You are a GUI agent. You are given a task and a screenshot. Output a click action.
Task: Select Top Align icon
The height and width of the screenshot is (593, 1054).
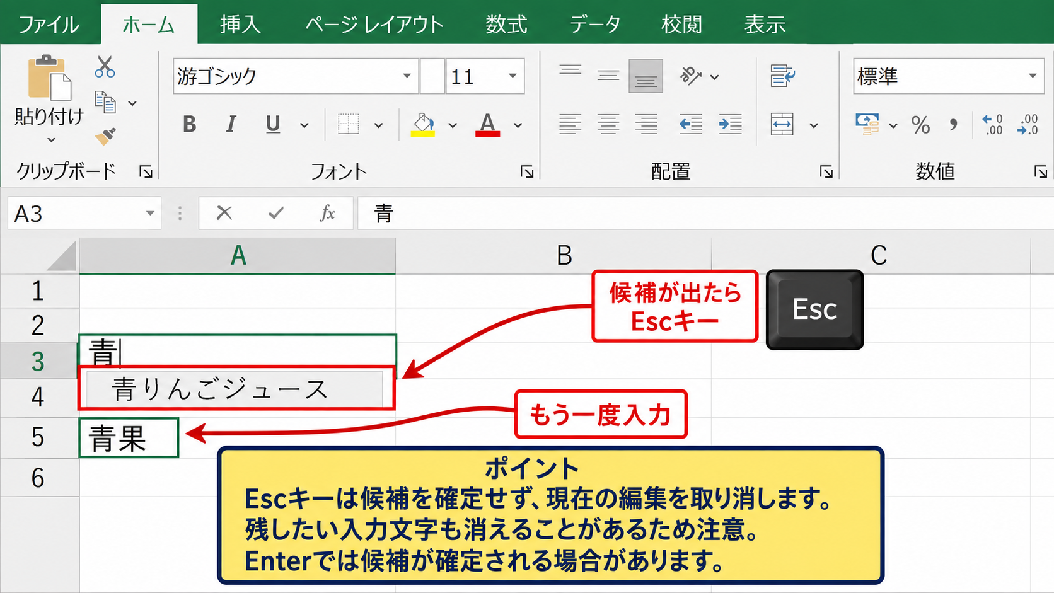[570, 70]
